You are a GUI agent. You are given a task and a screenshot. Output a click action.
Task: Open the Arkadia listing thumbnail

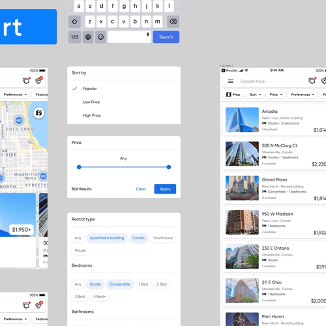(242, 120)
